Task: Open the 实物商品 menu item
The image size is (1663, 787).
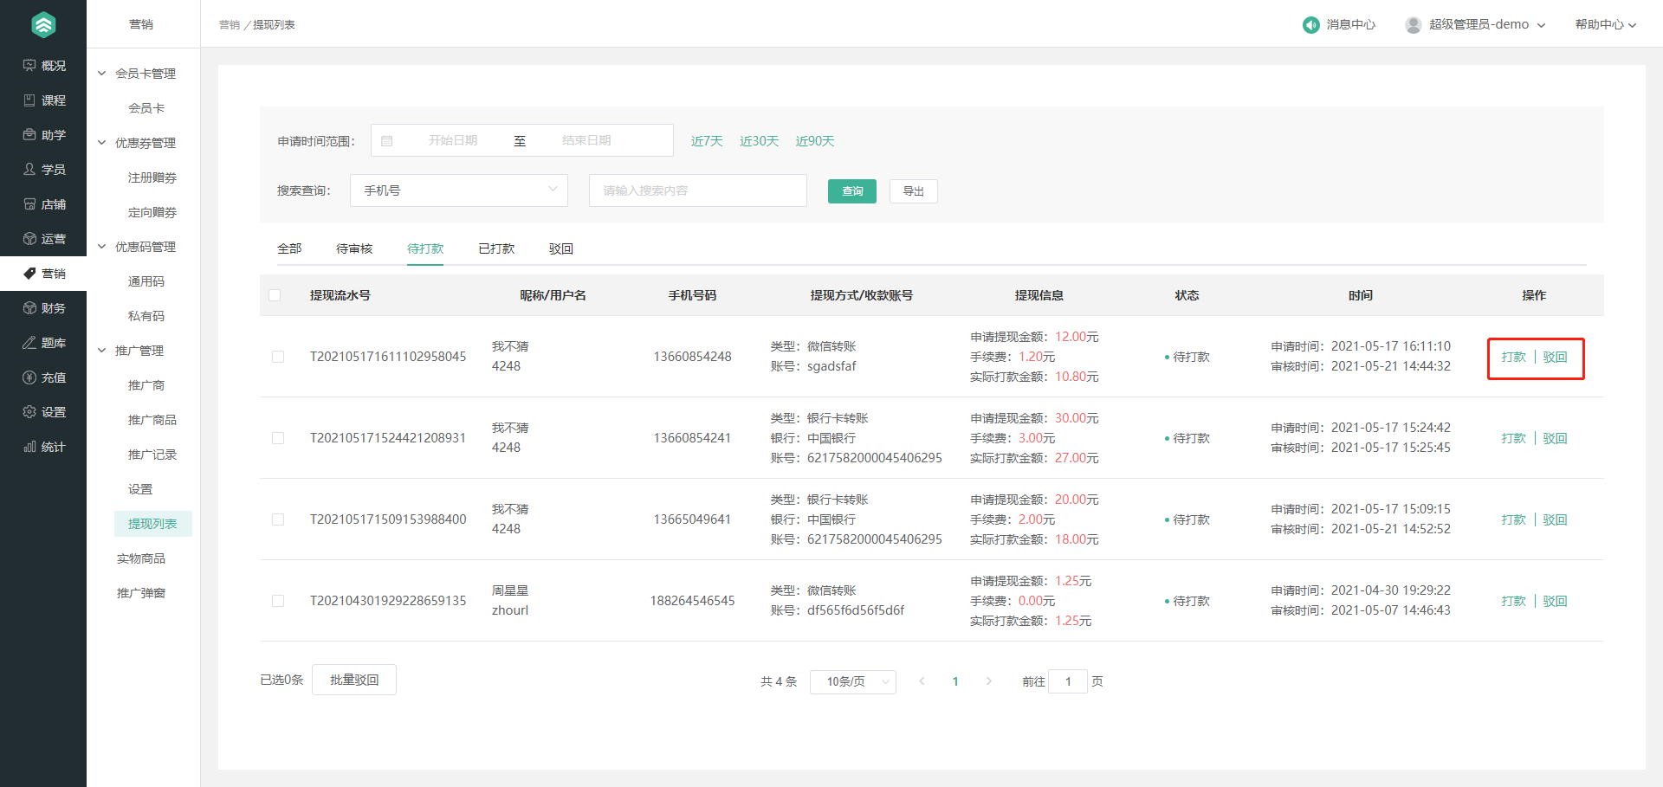Action: pyautogui.click(x=141, y=558)
